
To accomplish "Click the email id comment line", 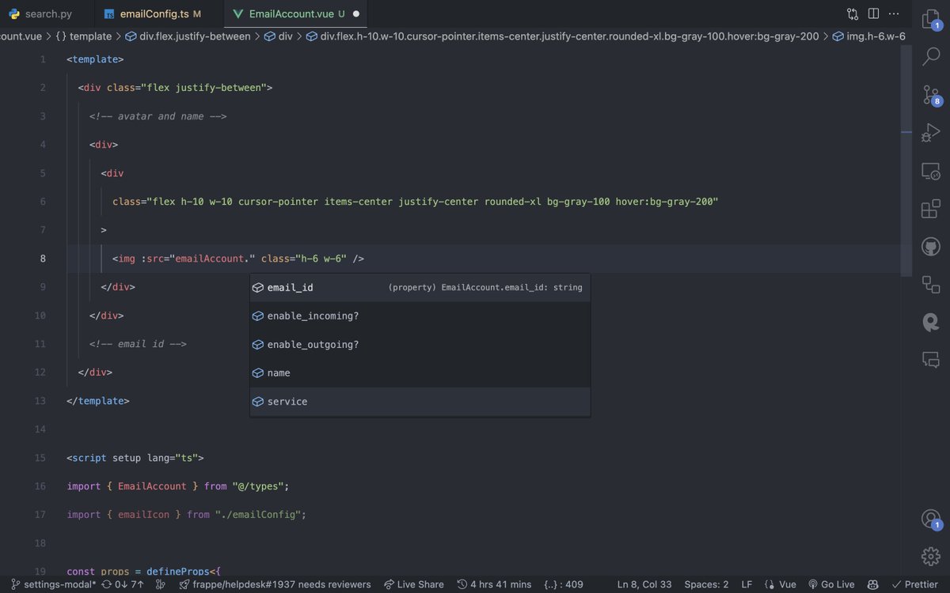I will click(x=138, y=344).
